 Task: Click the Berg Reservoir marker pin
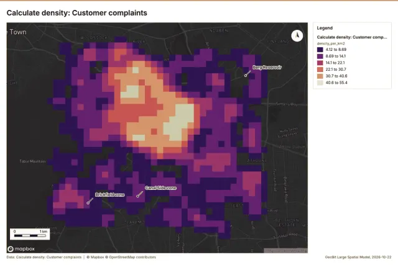(x=246, y=76)
